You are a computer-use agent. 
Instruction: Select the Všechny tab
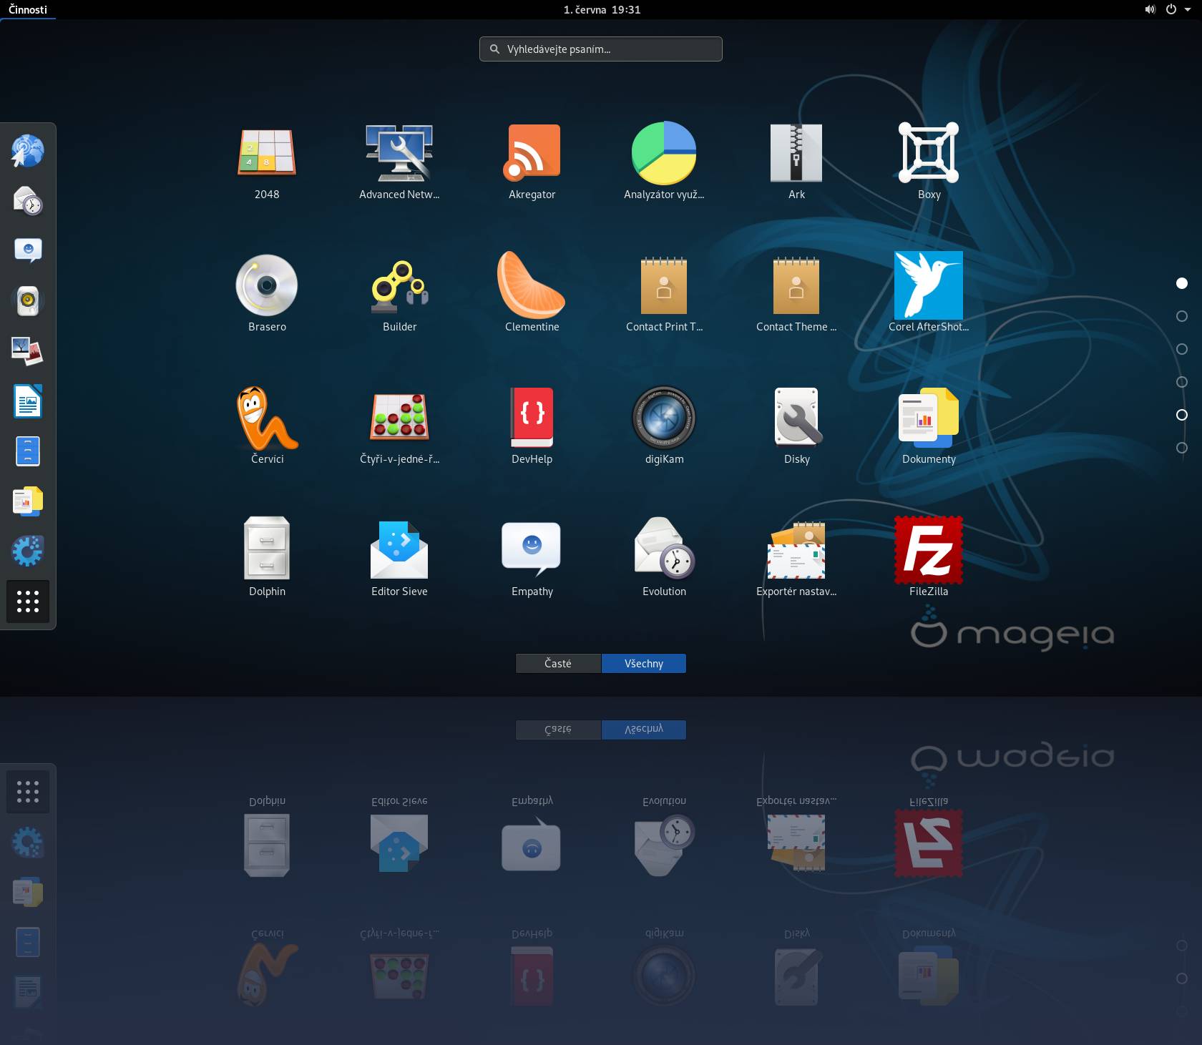[x=644, y=663]
